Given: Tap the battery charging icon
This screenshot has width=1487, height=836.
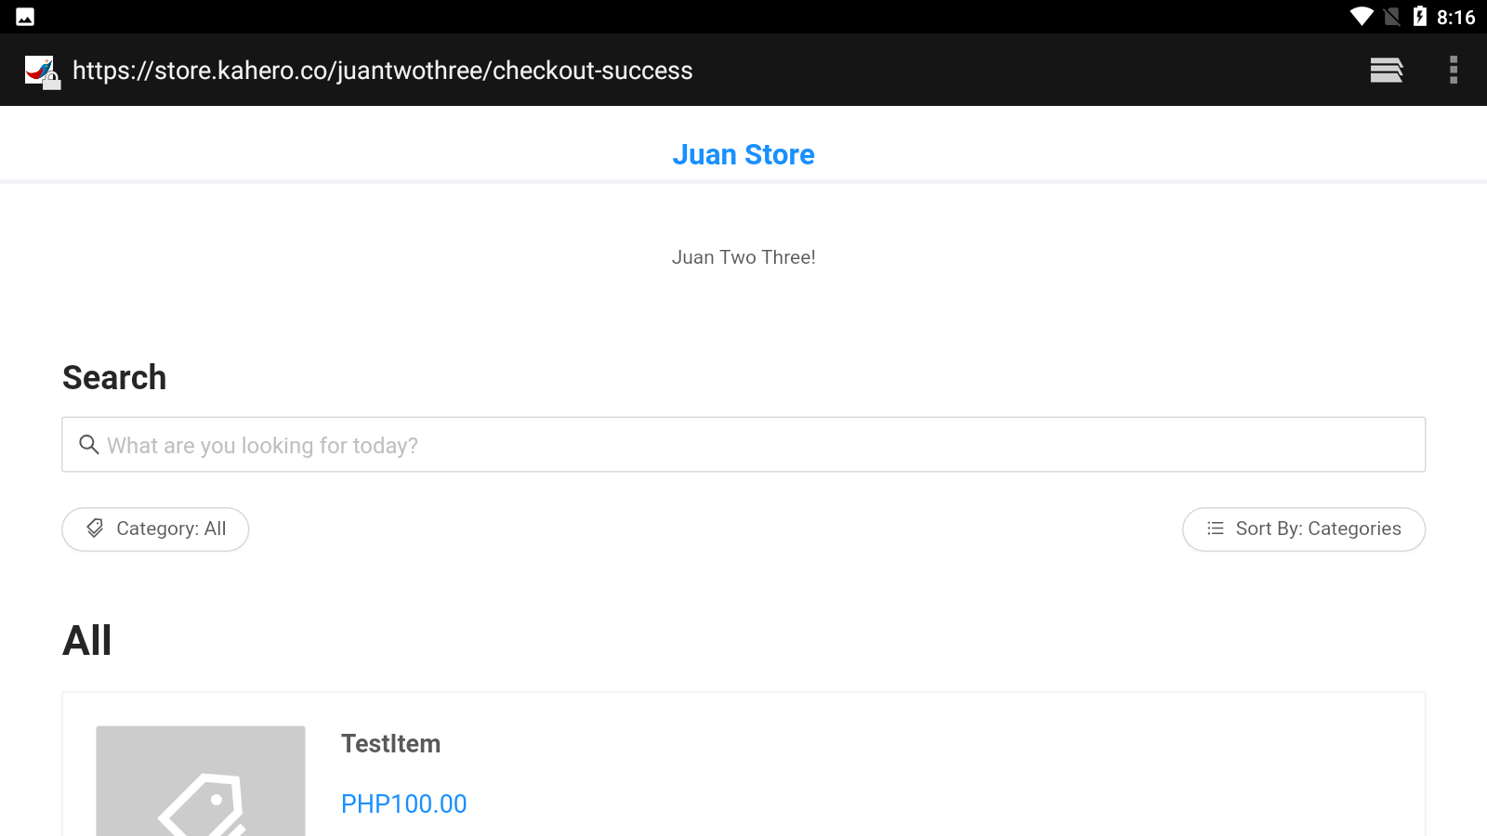Looking at the screenshot, I should point(1419,16).
